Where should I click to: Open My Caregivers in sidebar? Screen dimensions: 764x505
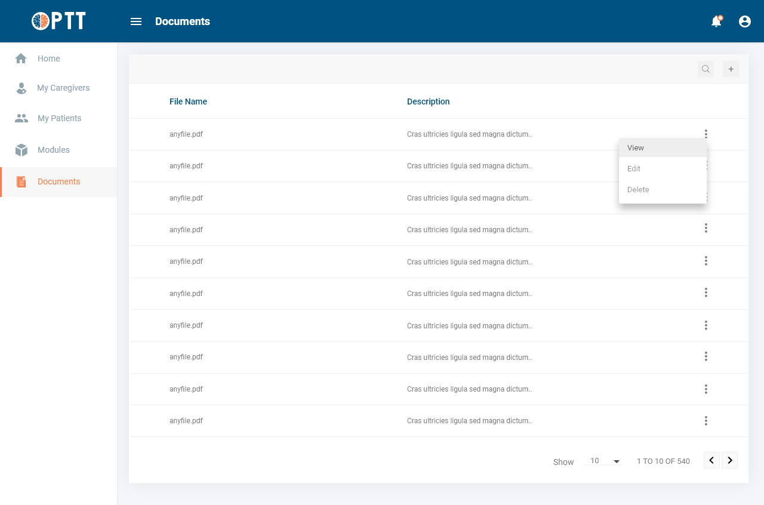coord(63,88)
